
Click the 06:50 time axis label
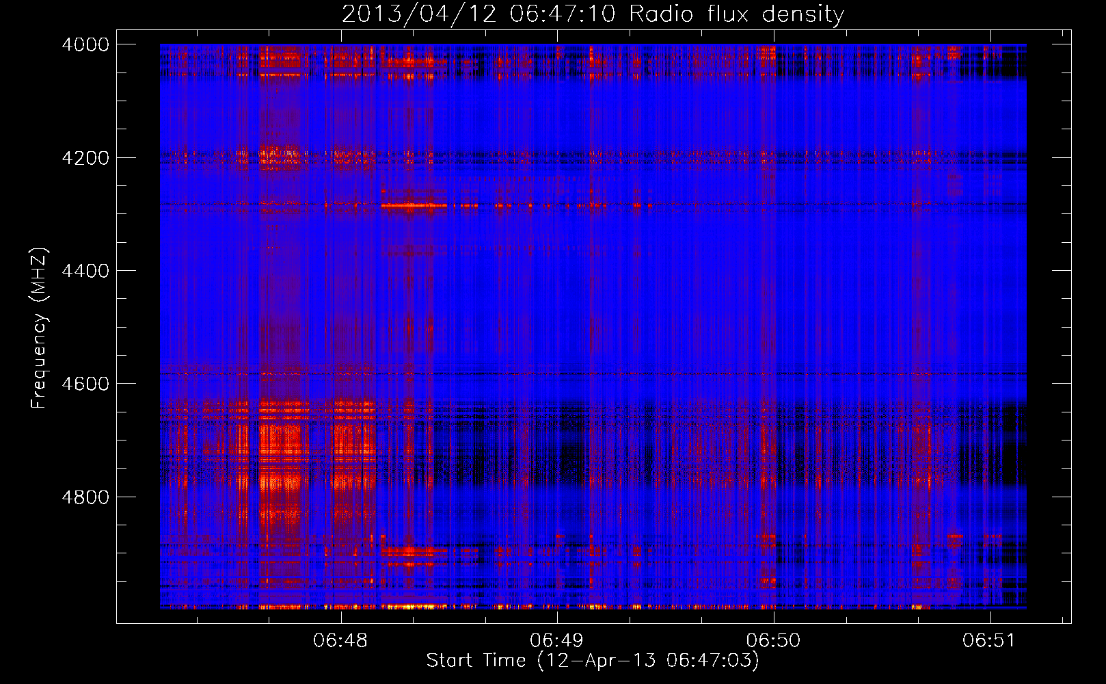pos(773,641)
